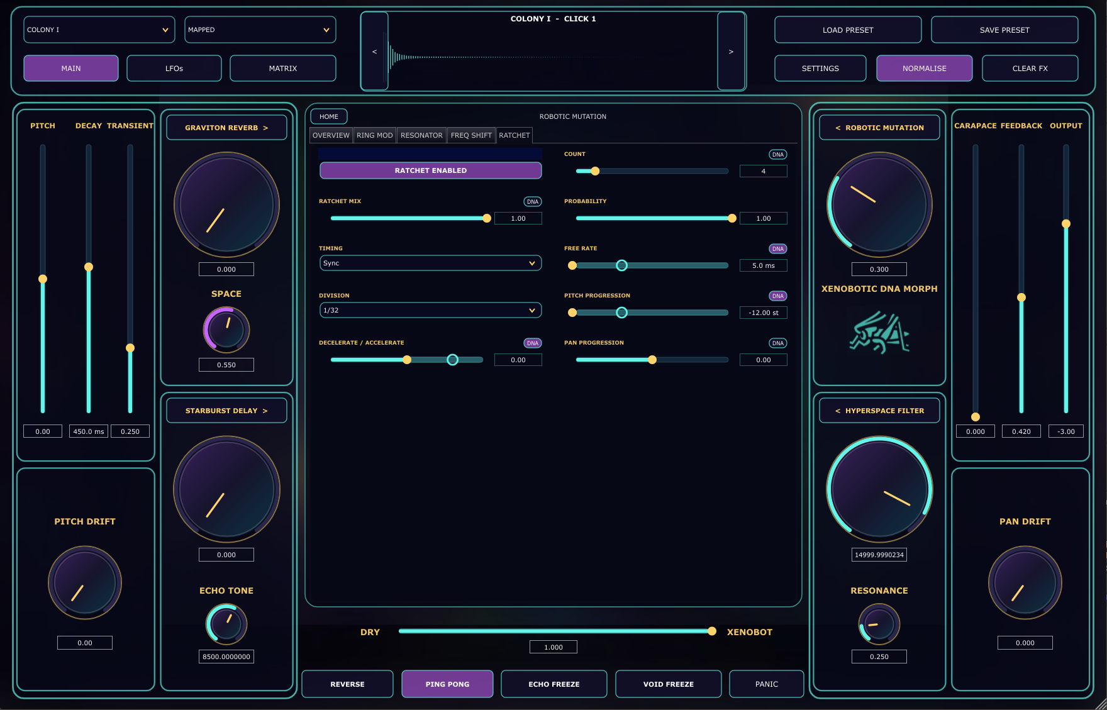Click the Save Preset button
1107x710 pixels.
click(1004, 30)
